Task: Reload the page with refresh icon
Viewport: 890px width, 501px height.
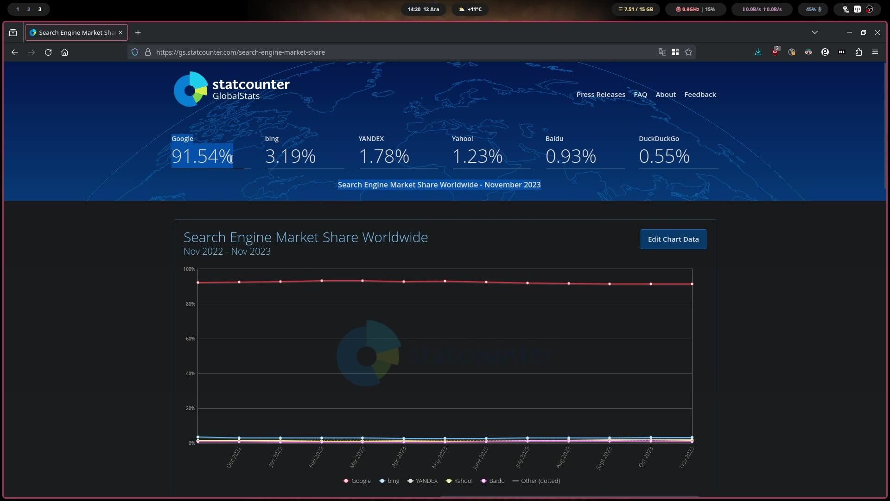Action: [48, 52]
